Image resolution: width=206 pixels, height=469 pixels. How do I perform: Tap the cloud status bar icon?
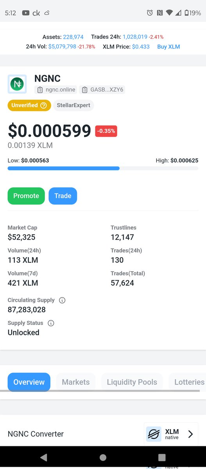point(47,13)
